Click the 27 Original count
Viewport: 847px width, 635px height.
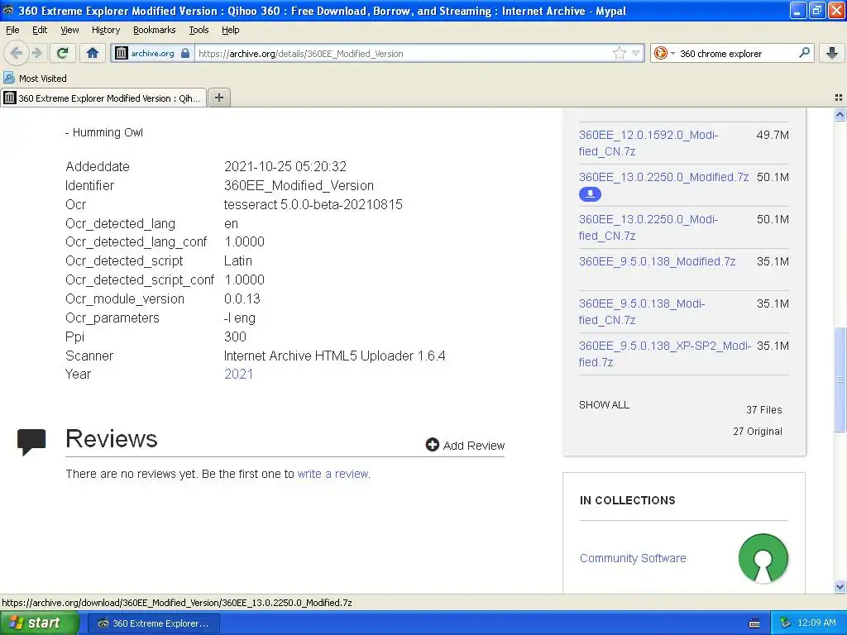758,432
